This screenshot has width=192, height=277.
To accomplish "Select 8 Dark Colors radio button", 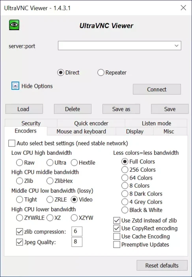I will (x=125, y=194).
